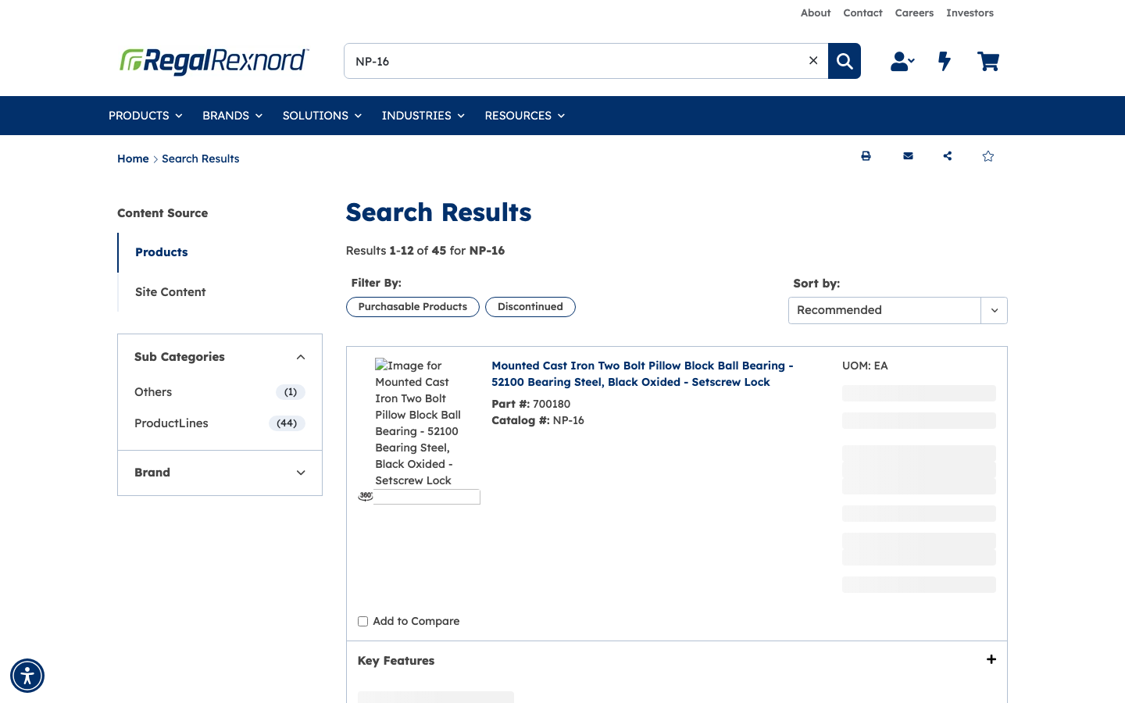Viewport: 1125px width, 703px height.
Task: Open the RESOURCES menu
Action: point(524,116)
